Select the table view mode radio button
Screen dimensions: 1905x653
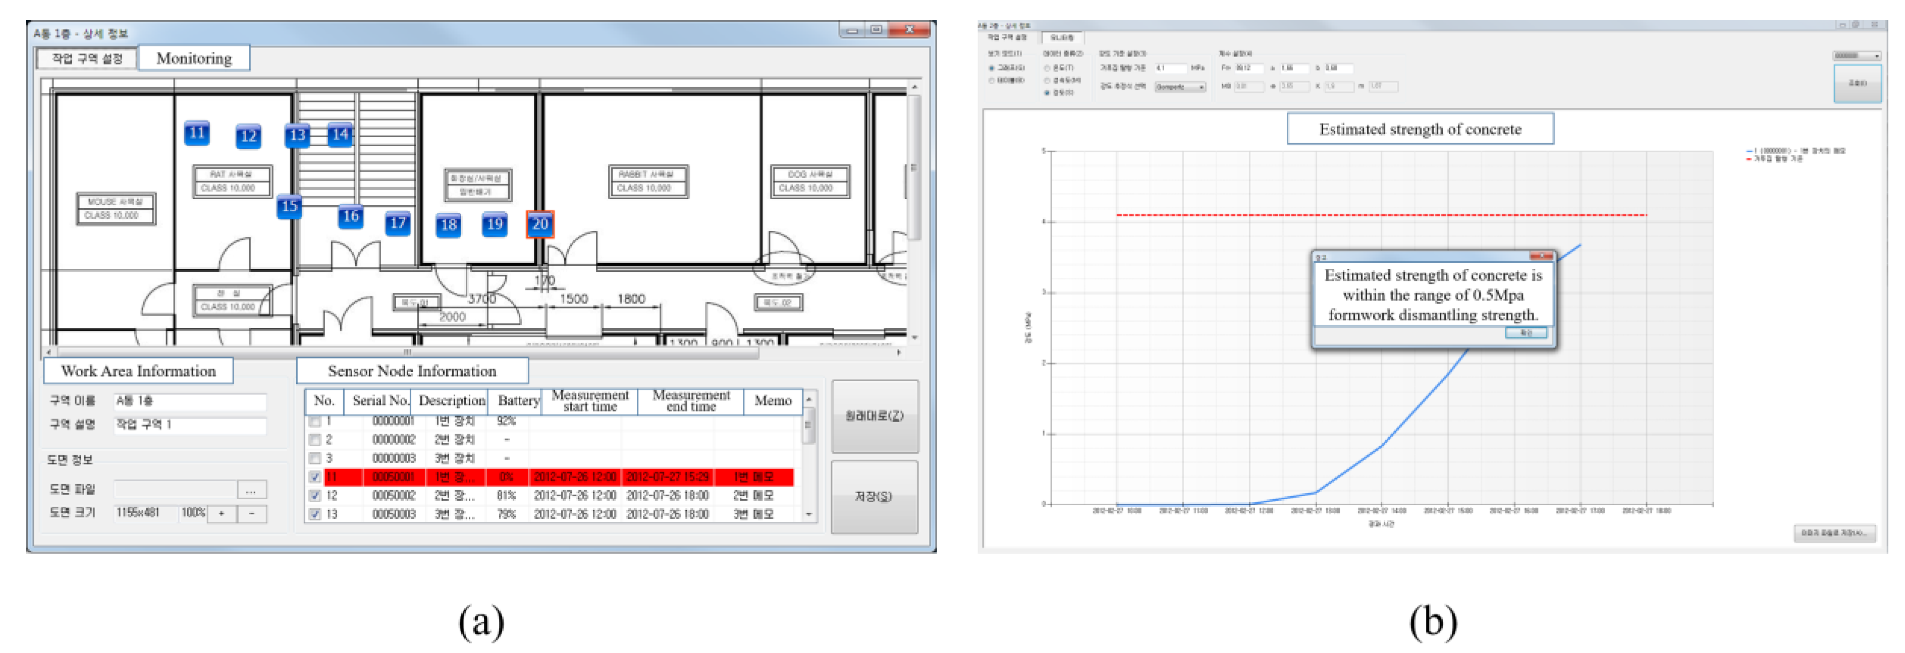point(992,81)
